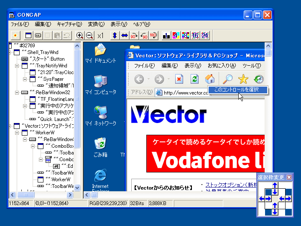
Task: Click ごみ箱 recycle bin icon
Action: pyautogui.click(x=100, y=147)
